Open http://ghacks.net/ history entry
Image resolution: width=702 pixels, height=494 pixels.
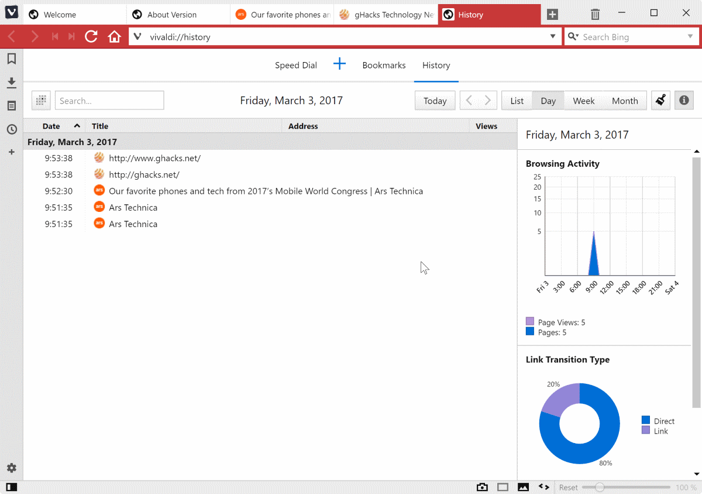[x=270, y=174]
